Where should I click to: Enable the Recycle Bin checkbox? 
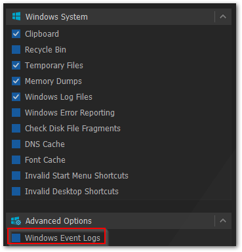pos(16,50)
